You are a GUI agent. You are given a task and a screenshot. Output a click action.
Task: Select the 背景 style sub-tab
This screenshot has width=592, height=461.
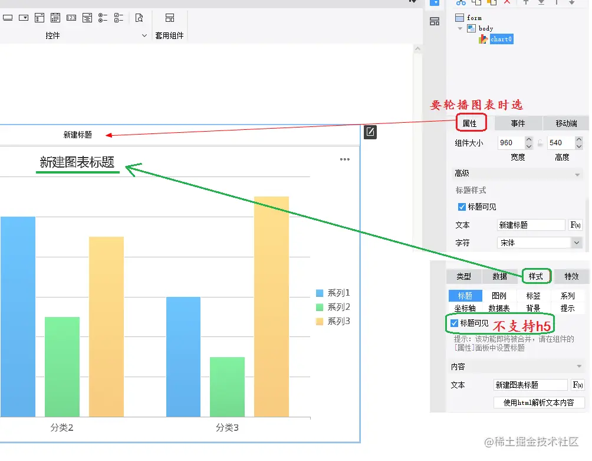pyautogui.click(x=533, y=308)
